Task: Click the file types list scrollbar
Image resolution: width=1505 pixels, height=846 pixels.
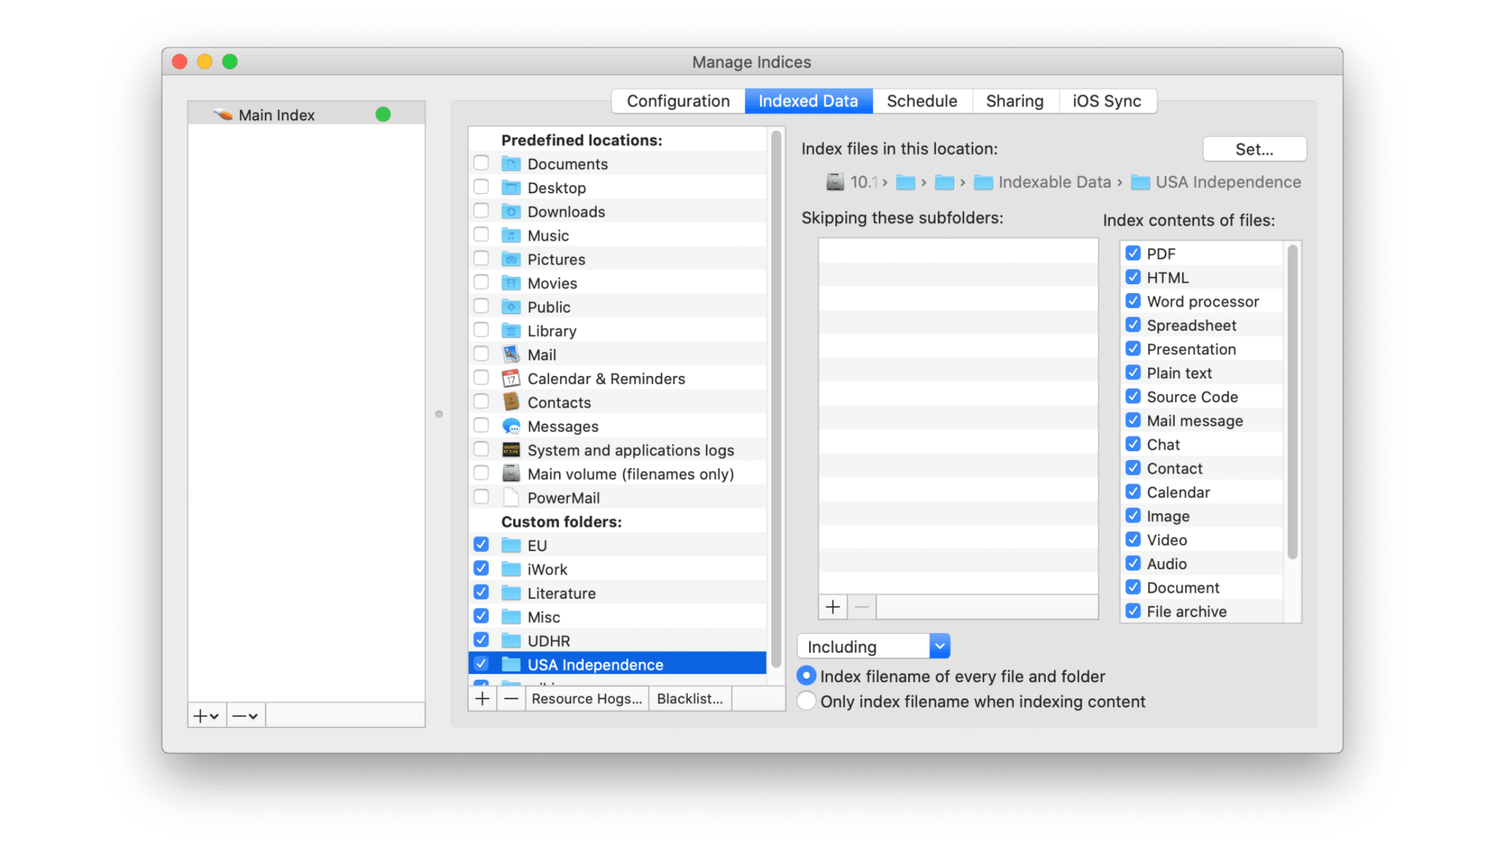Action: pyautogui.click(x=1293, y=402)
